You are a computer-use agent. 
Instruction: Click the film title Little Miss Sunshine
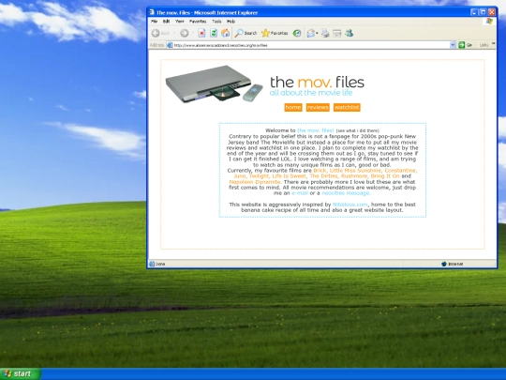pyautogui.click(x=356, y=170)
